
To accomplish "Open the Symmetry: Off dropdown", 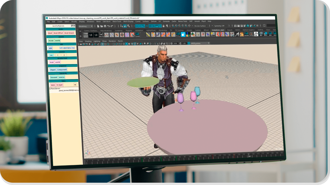I will [220, 26].
